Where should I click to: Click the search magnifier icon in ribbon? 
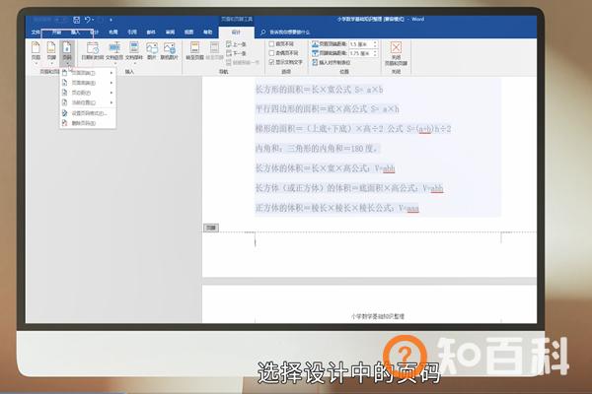point(262,33)
